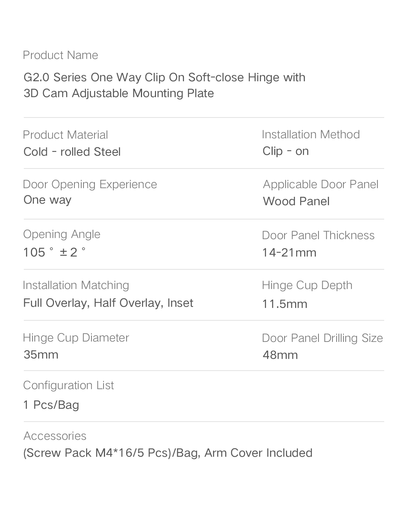
Task: Click the Installation Method label
Action: tap(311, 134)
